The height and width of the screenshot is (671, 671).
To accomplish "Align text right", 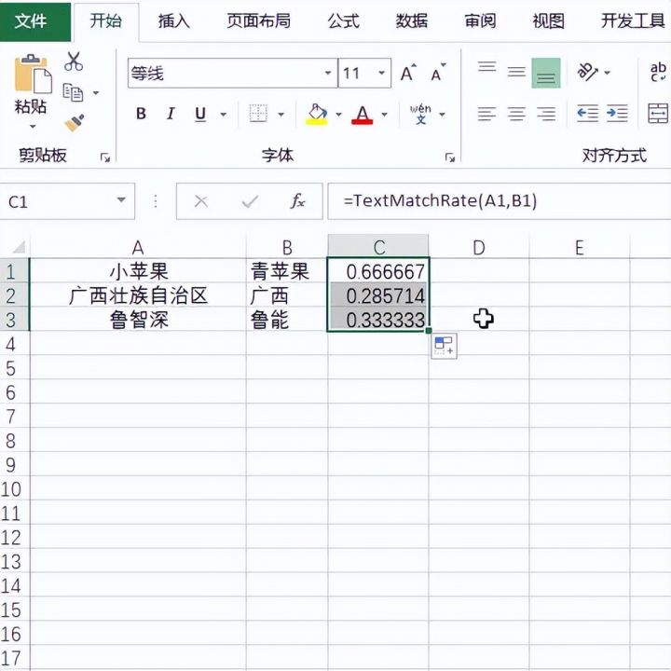I will pos(546,114).
